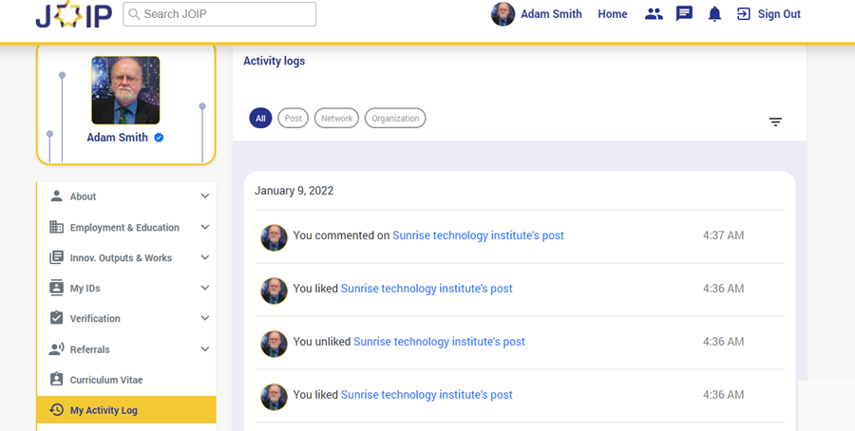Click the Verification checkmark icon in sidebar

(56, 318)
